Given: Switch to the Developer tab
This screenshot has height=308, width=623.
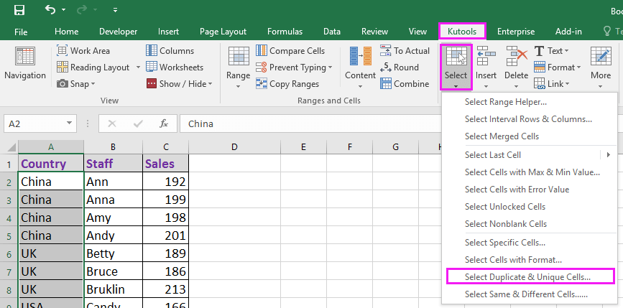Looking at the screenshot, I should tap(119, 32).
